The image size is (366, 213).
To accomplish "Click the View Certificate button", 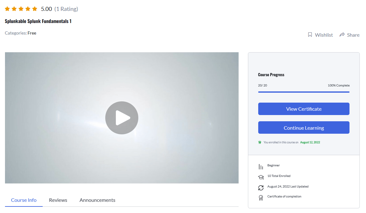I will pos(304,109).
